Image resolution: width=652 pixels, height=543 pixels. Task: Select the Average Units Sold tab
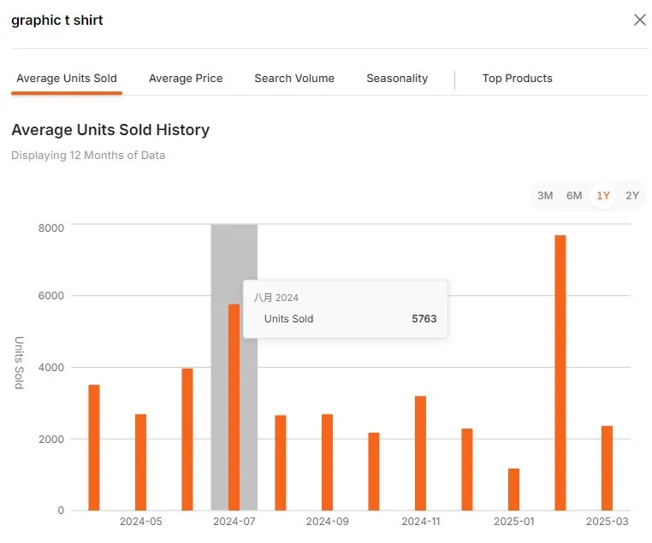[67, 78]
